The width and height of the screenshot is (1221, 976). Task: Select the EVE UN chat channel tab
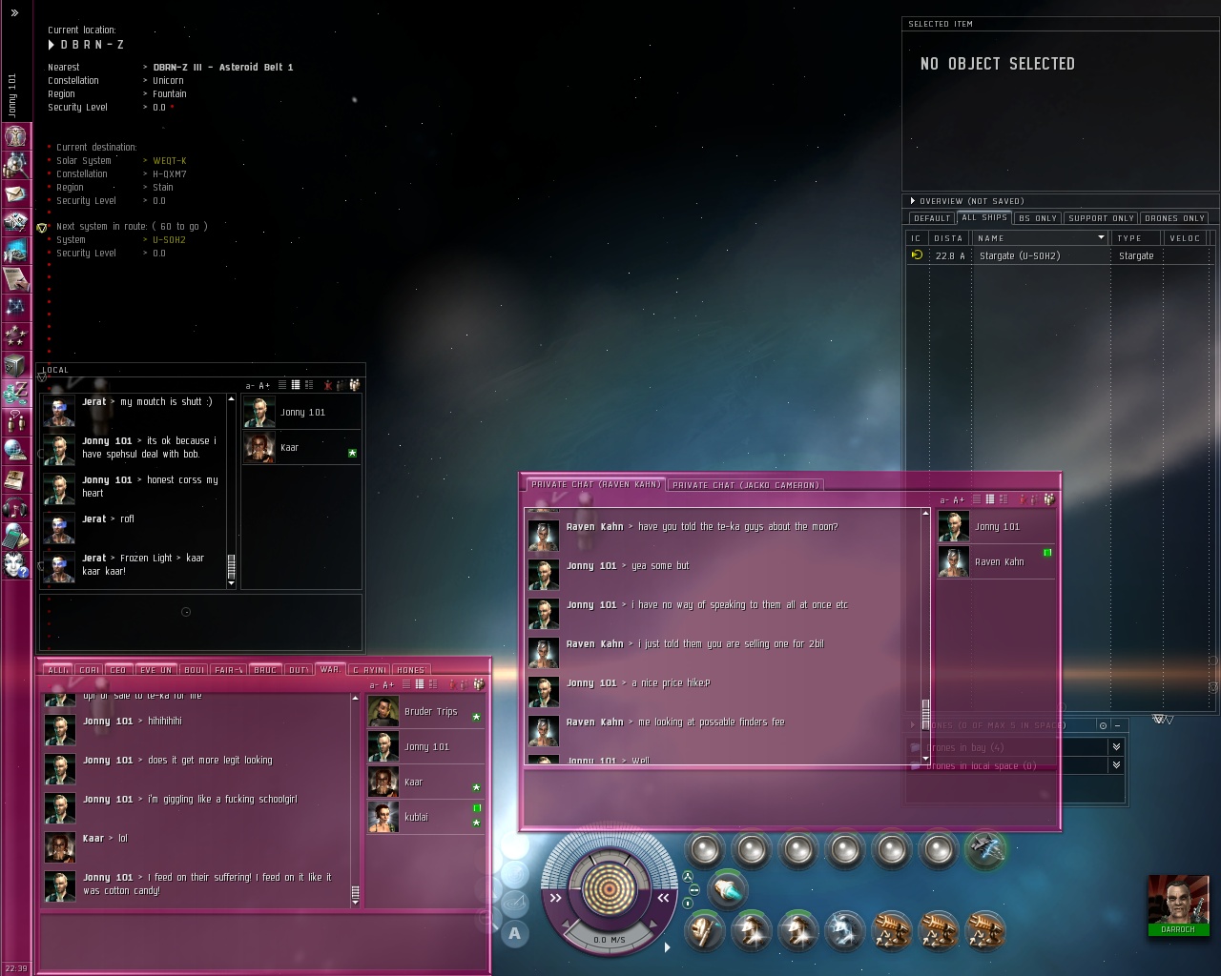pyautogui.click(x=155, y=670)
